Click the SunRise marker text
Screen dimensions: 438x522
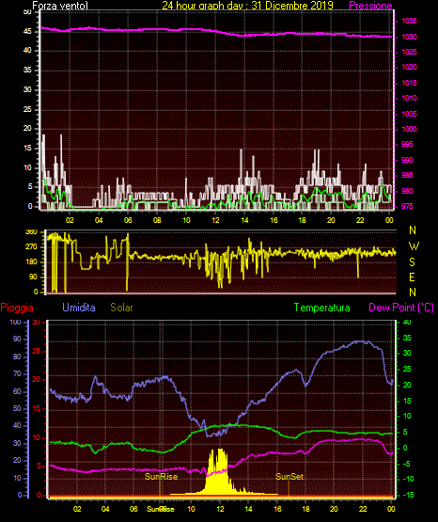pos(162,477)
